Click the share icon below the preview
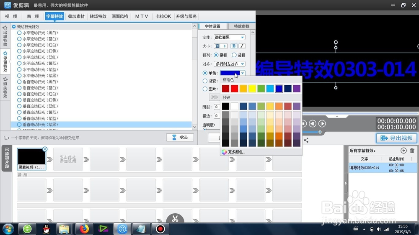The image size is (419, 235). pyautogui.click(x=306, y=140)
